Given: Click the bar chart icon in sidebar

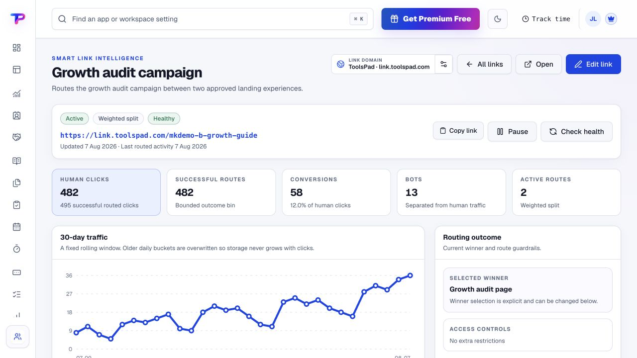Looking at the screenshot, I should (x=16, y=315).
